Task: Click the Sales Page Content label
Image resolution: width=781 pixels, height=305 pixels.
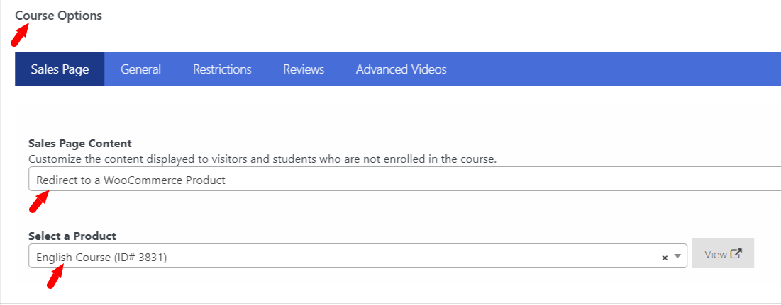Action: pos(80,144)
